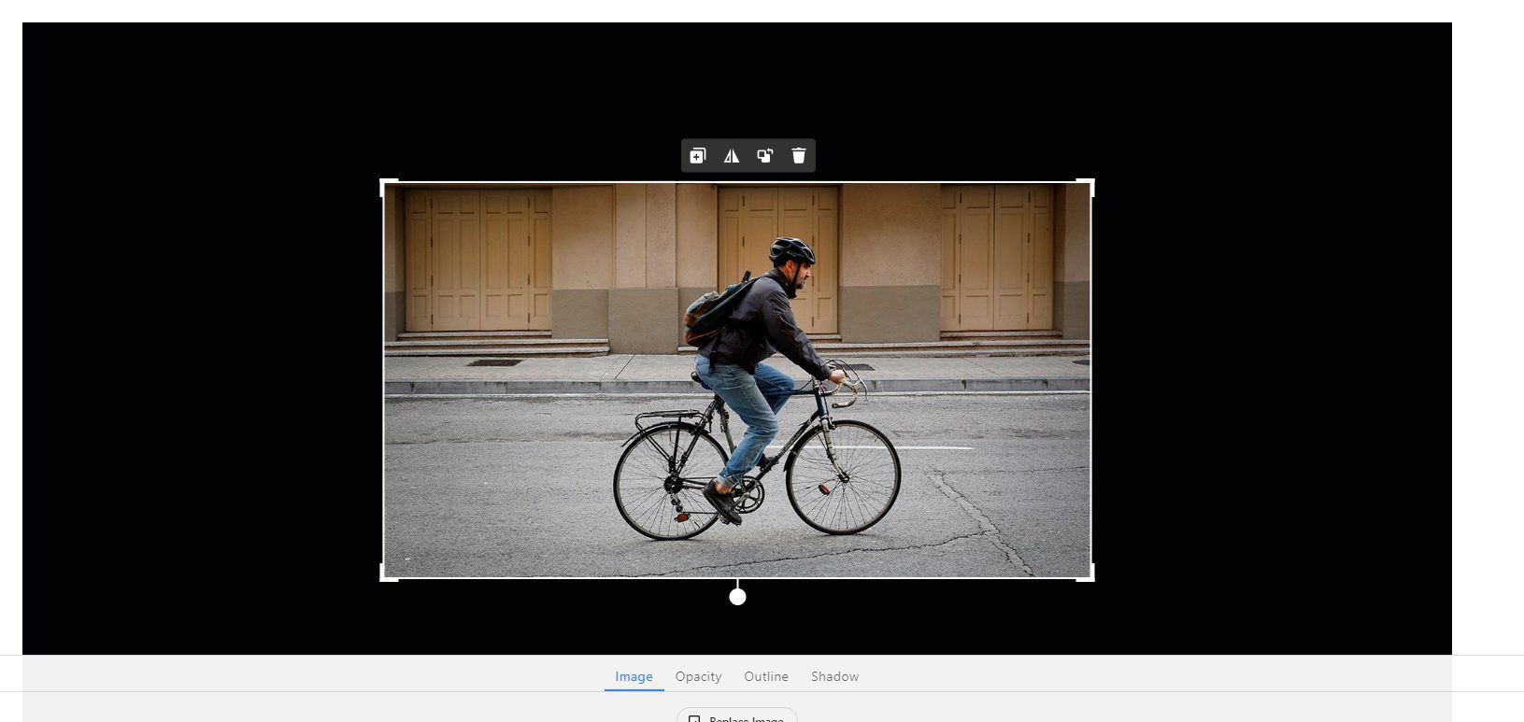
Task: Click the bicycle's rear wheel in photo
Action: (671, 483)
